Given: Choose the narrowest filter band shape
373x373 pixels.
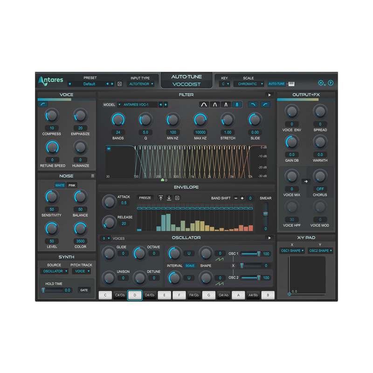Looking at the screenshot, I should point(237,104).
